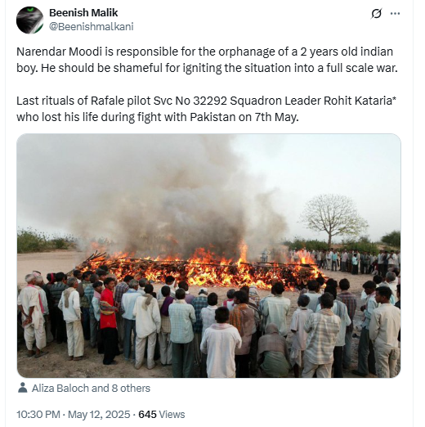Click the May 12, 2025 date
425x427 pixels.
pos(99,414)
